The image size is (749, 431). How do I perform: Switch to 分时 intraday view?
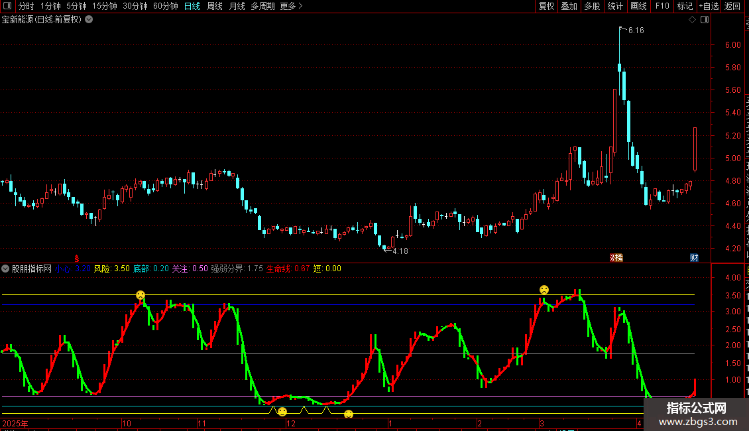pos(27,6)
